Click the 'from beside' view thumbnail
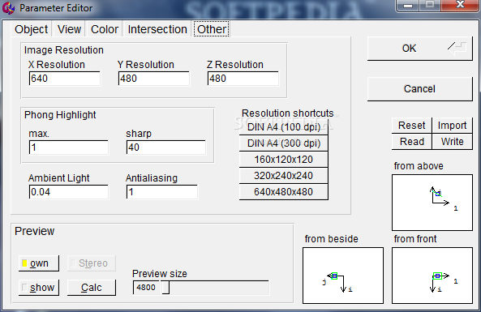The height and width of the screenshot is (312, 481). coord(343,276)
